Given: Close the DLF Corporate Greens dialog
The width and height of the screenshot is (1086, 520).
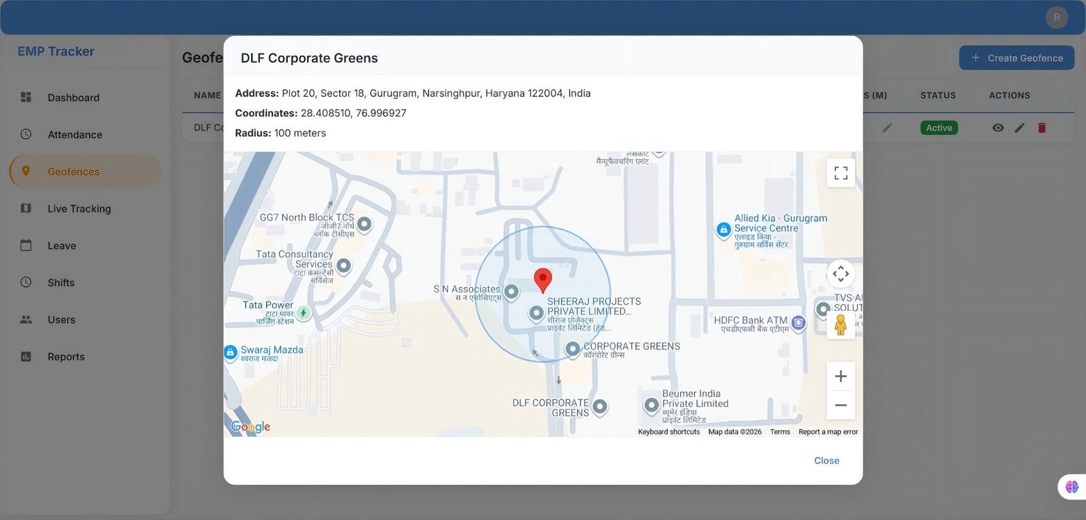Looking at the screenshot, I should pos(826,460).
